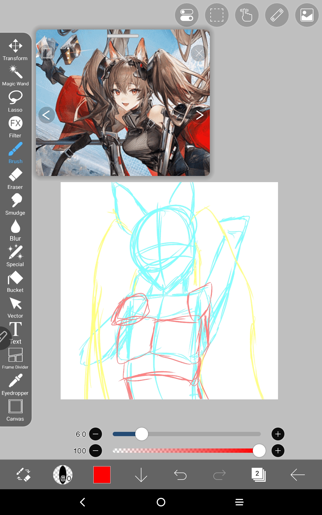
Task: Choose the Smudge tool
Action: pos(15,204)
